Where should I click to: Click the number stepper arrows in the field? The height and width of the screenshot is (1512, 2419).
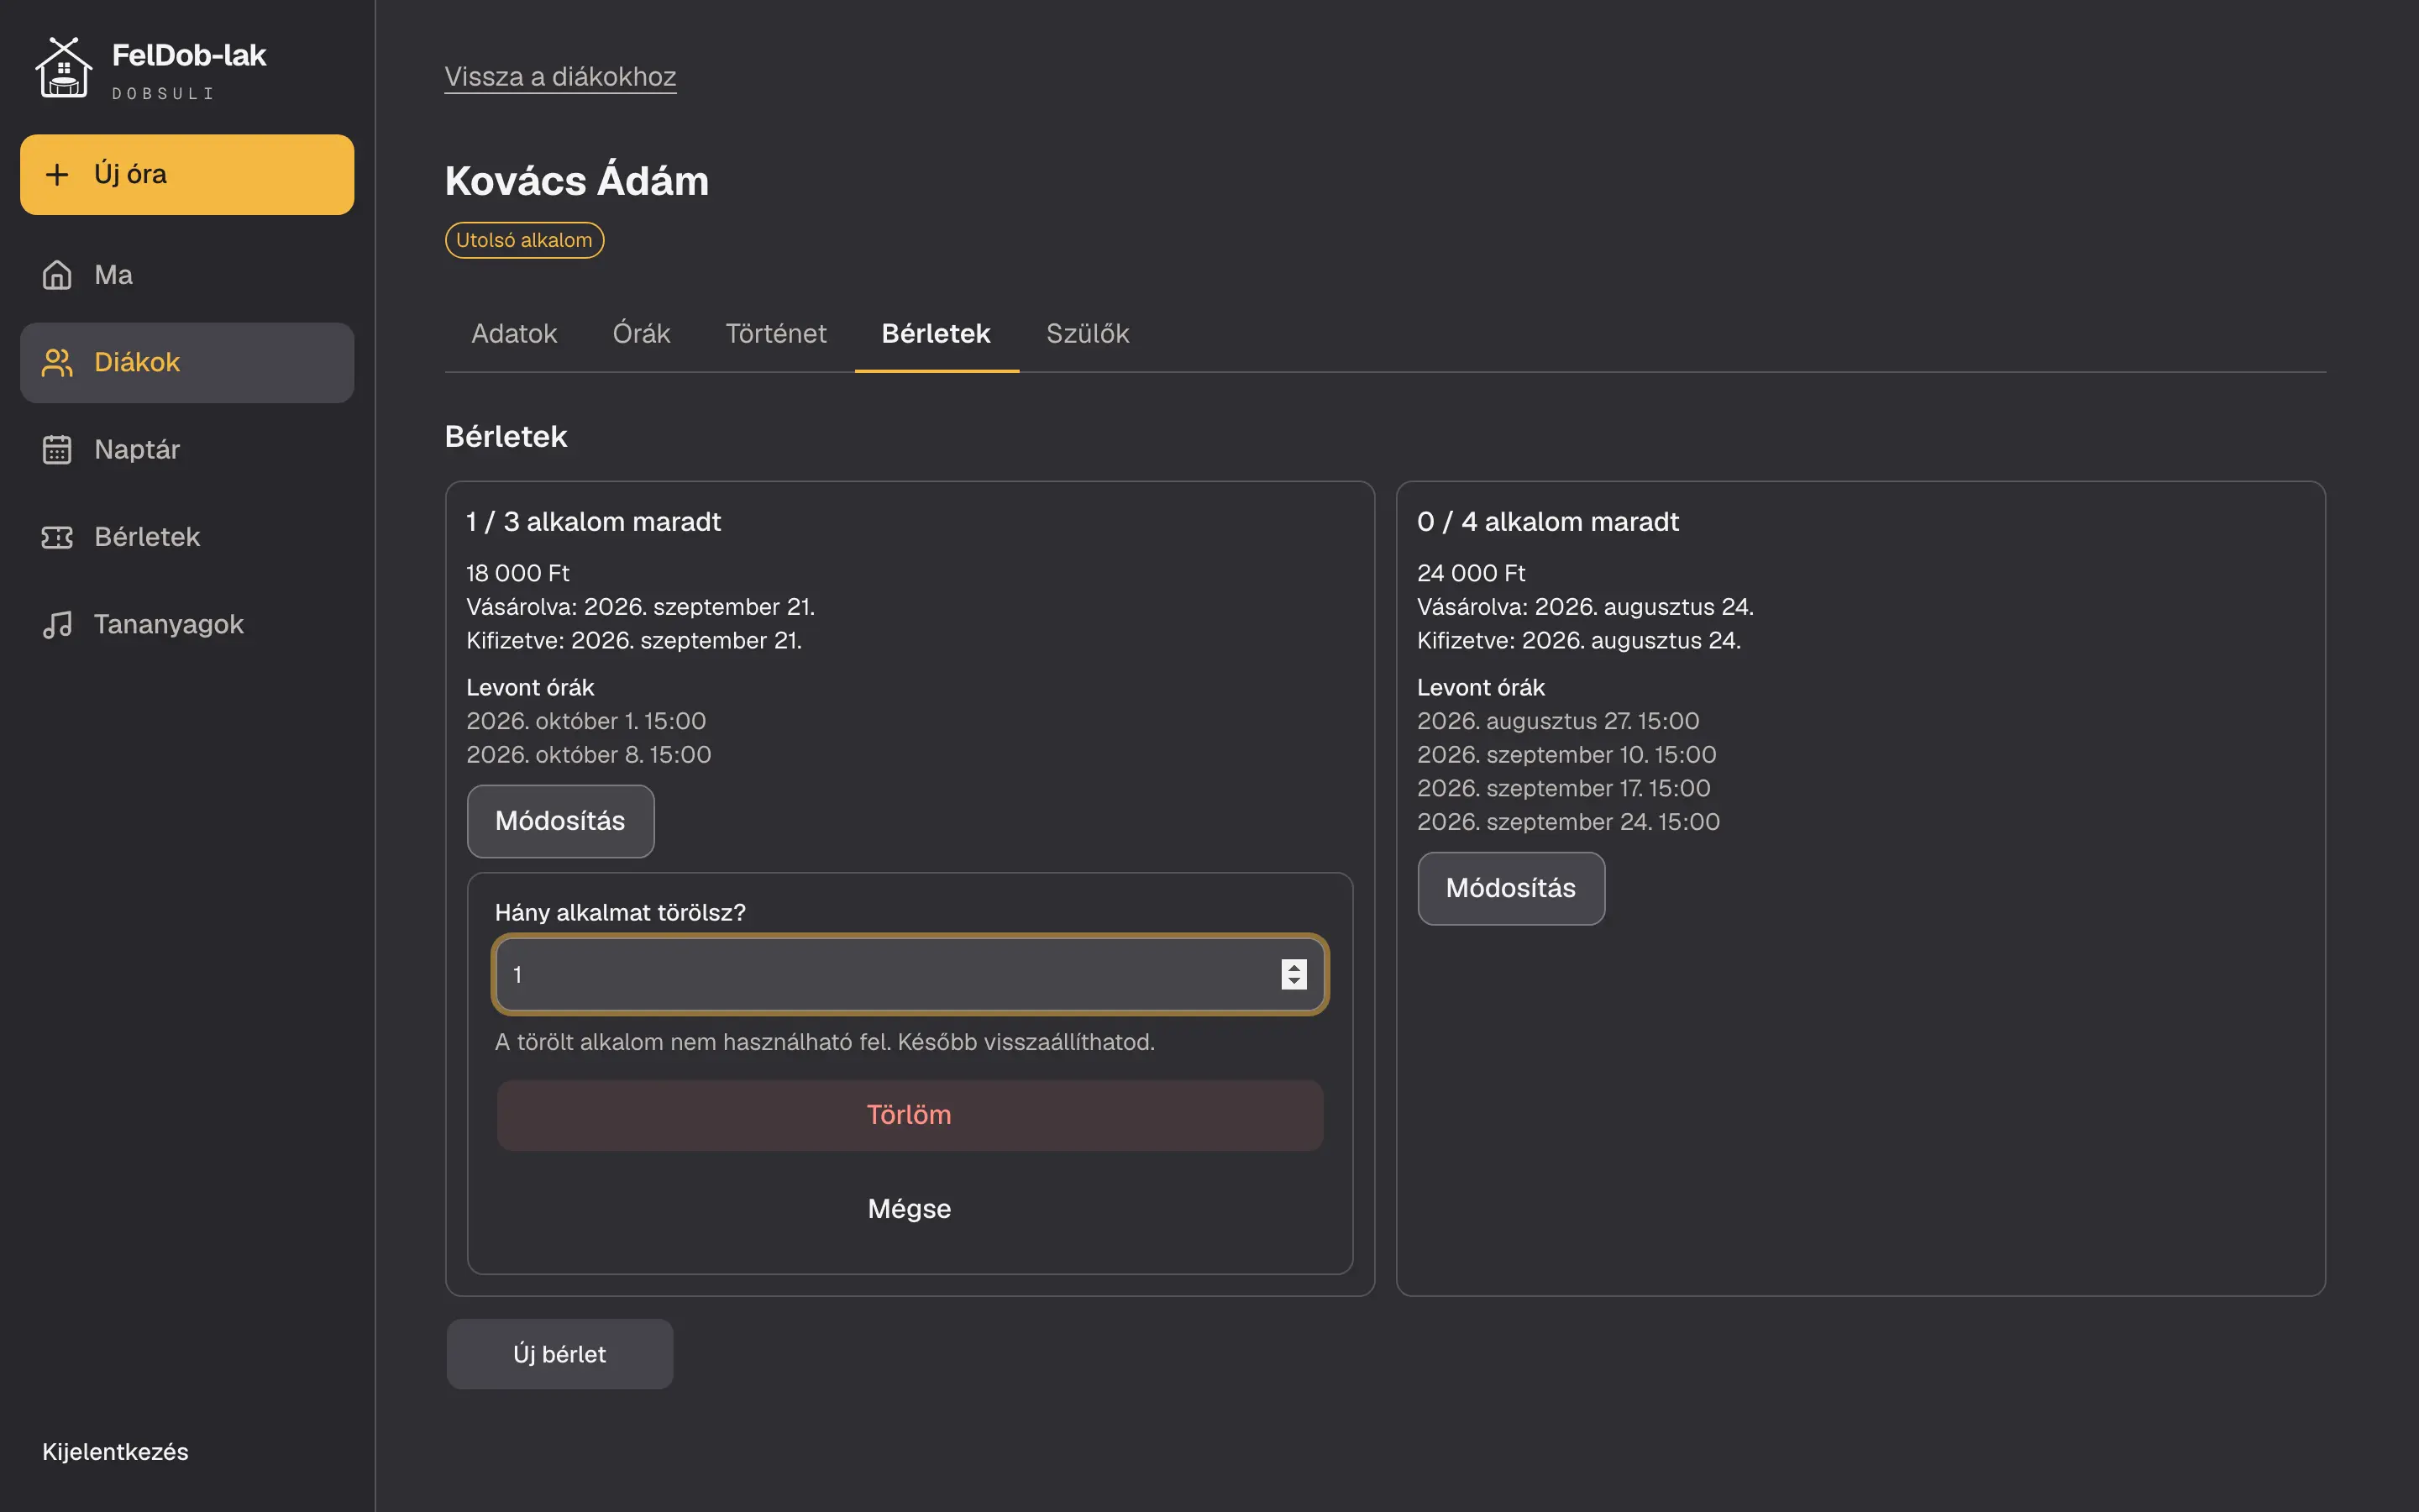click(x=1293, y=974)
